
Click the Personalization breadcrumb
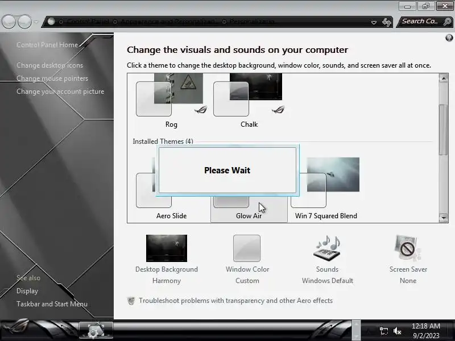251,22
